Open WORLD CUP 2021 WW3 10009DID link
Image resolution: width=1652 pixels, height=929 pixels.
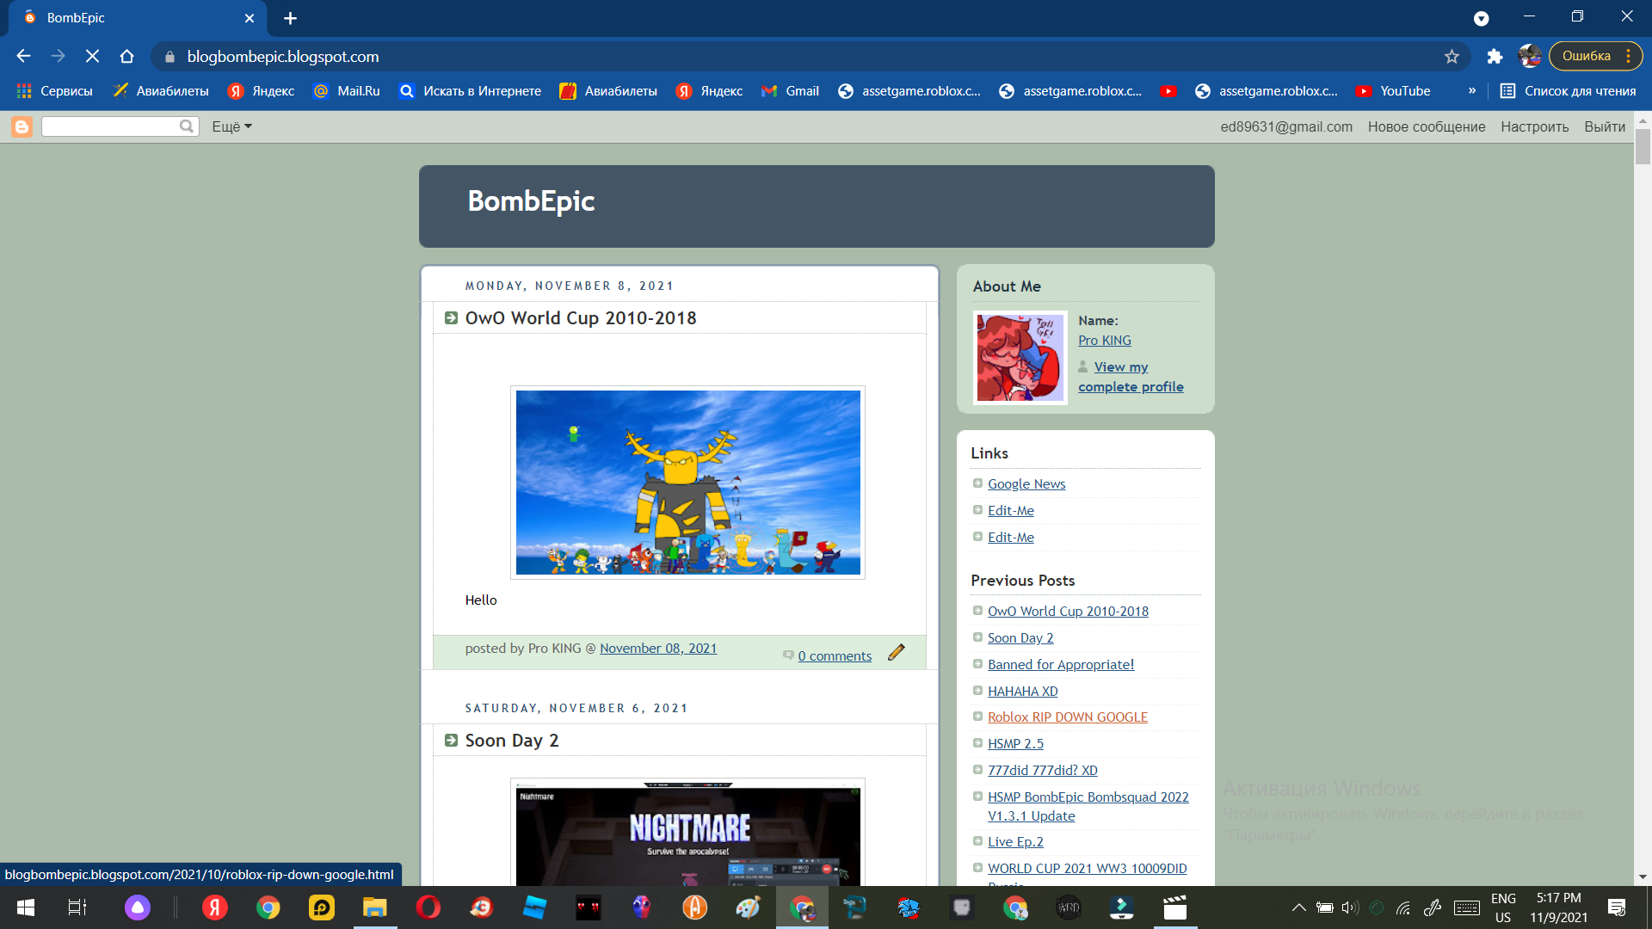point(1088,869)
